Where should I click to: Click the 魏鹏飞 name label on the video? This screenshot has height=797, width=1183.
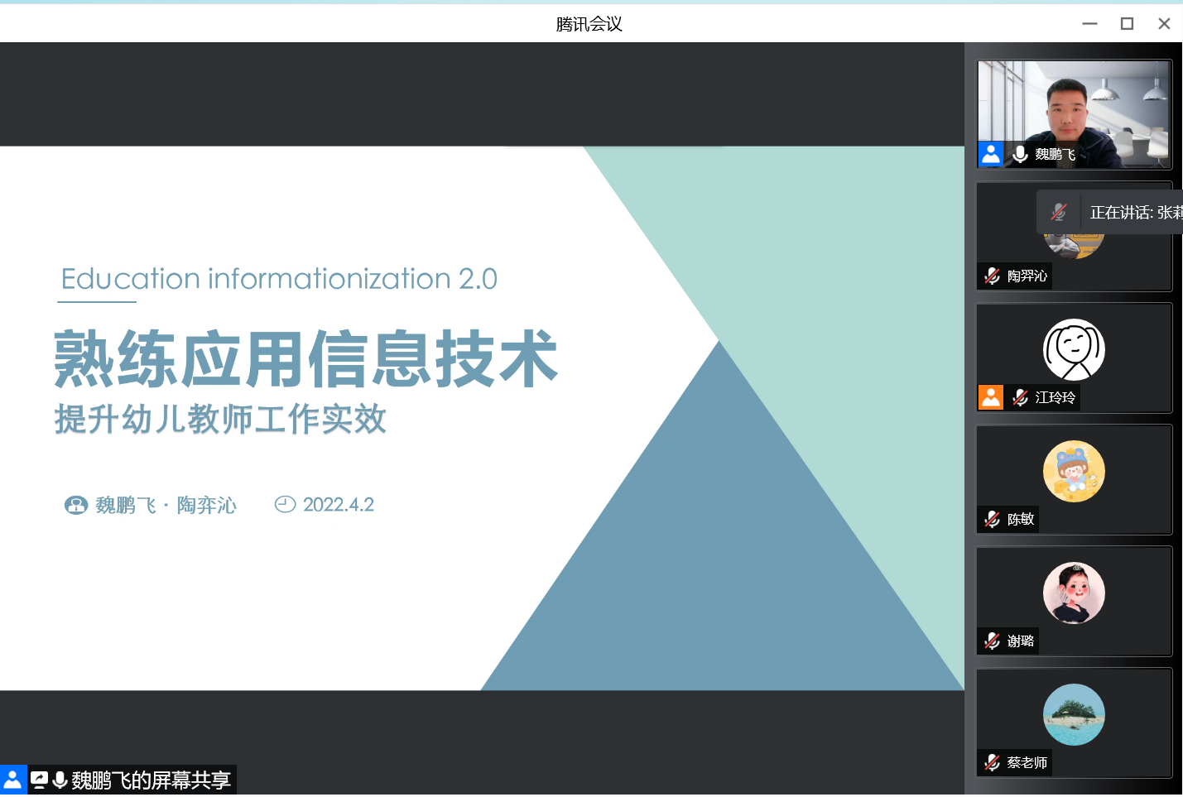point(1056,154)
